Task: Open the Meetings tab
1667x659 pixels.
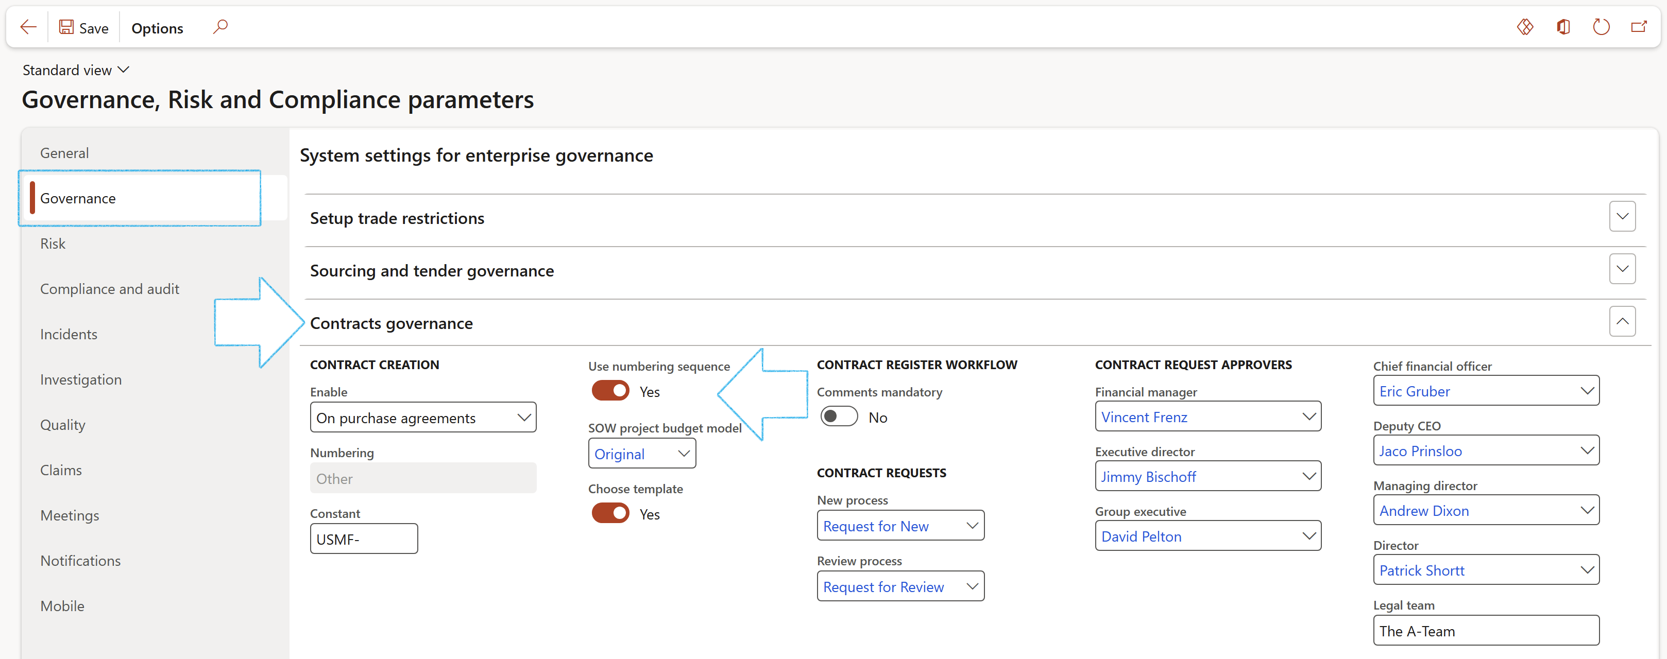Action: click(x=70, y=515)
